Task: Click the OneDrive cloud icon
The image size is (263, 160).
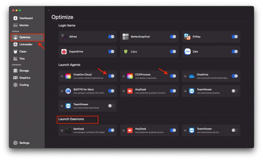Action: (x=192, y=76)
